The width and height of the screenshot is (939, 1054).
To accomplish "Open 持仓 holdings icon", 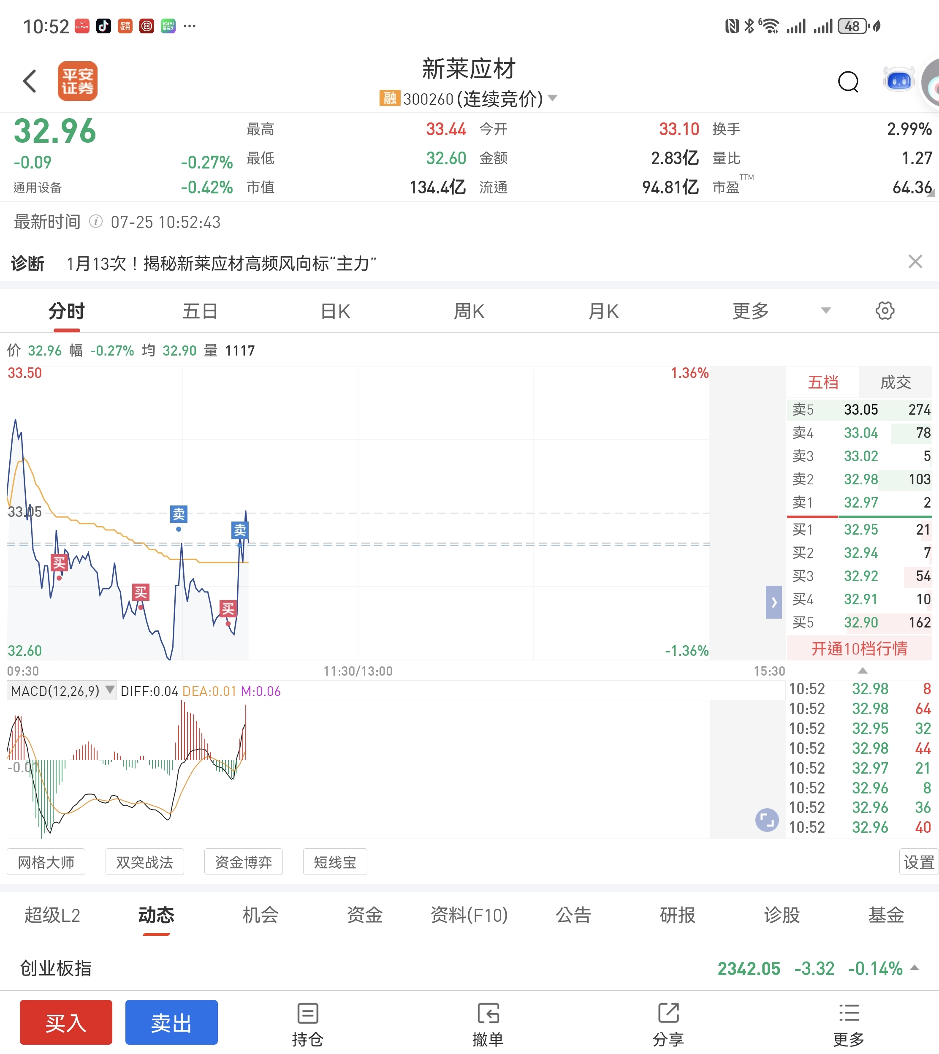I will [x=307, y=1024].
